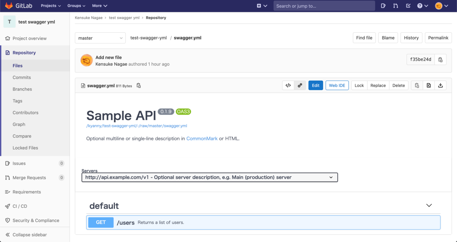Copy the swagger.yml file contents
The width and height of the screenshot is (457, 242).
click(417, 85)
